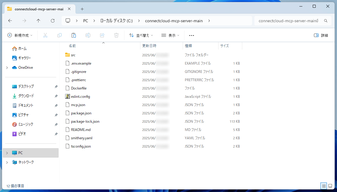Image resolution: width=337 pixels, height=192 pixels.
Task: Expand PC in the navigation sidebar
Action: click(x=7, y=153)
